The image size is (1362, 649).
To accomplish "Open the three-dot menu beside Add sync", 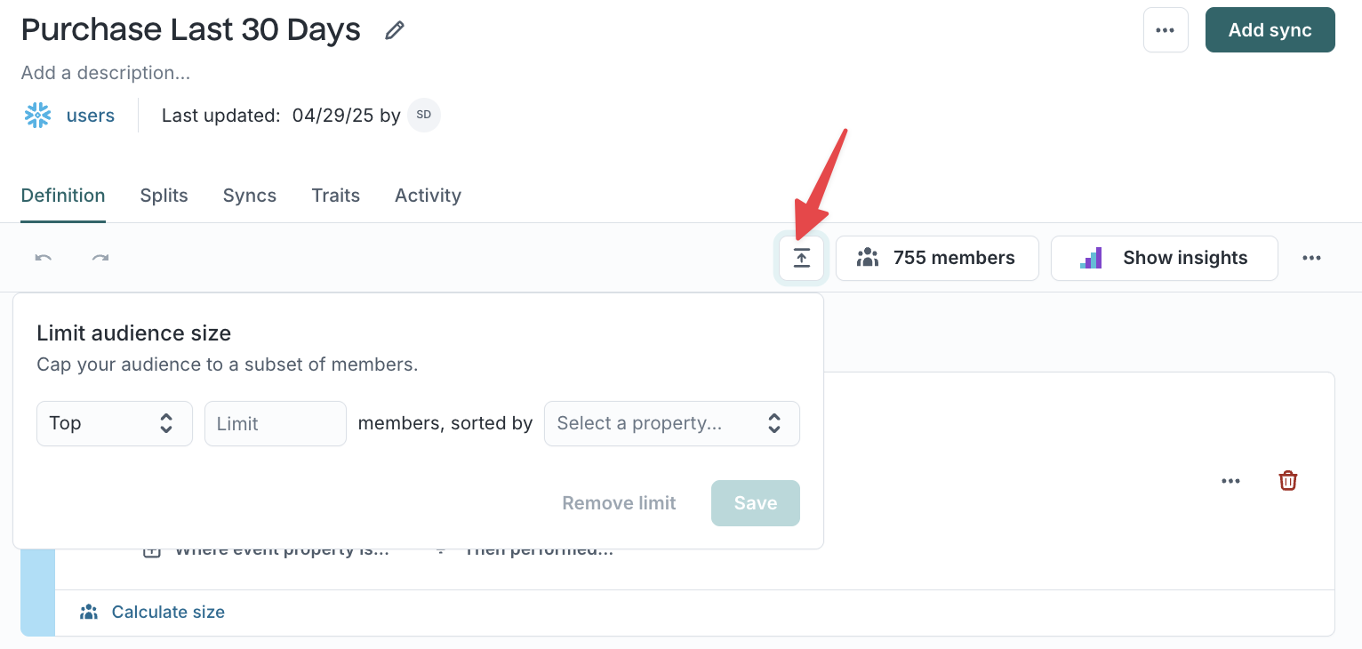I will 1166,30.
